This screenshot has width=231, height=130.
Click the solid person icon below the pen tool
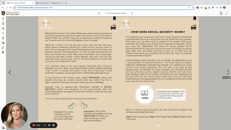[x=3, y=52]
